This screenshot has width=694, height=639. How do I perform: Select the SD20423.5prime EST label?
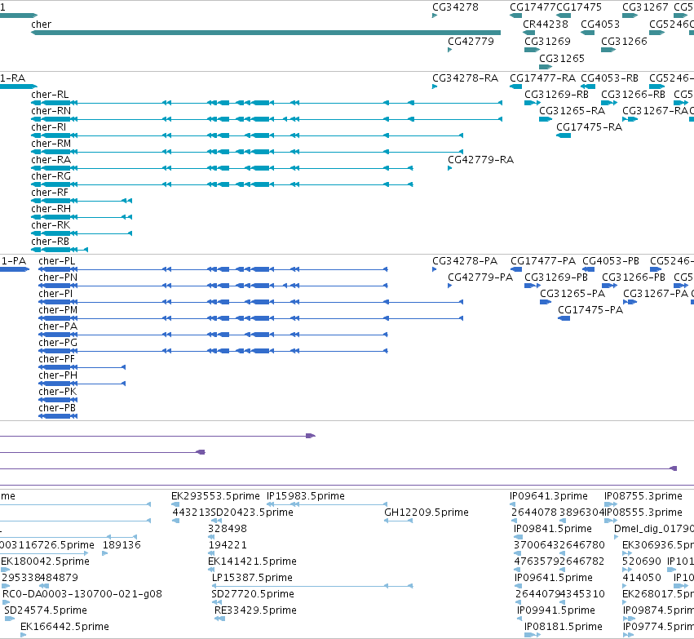click(x=252, y=513)
